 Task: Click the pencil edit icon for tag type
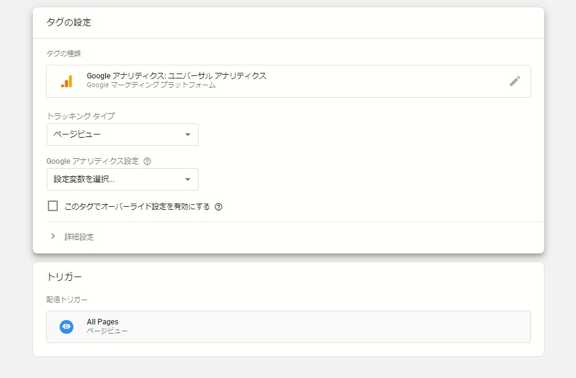(x=514, y=81)
